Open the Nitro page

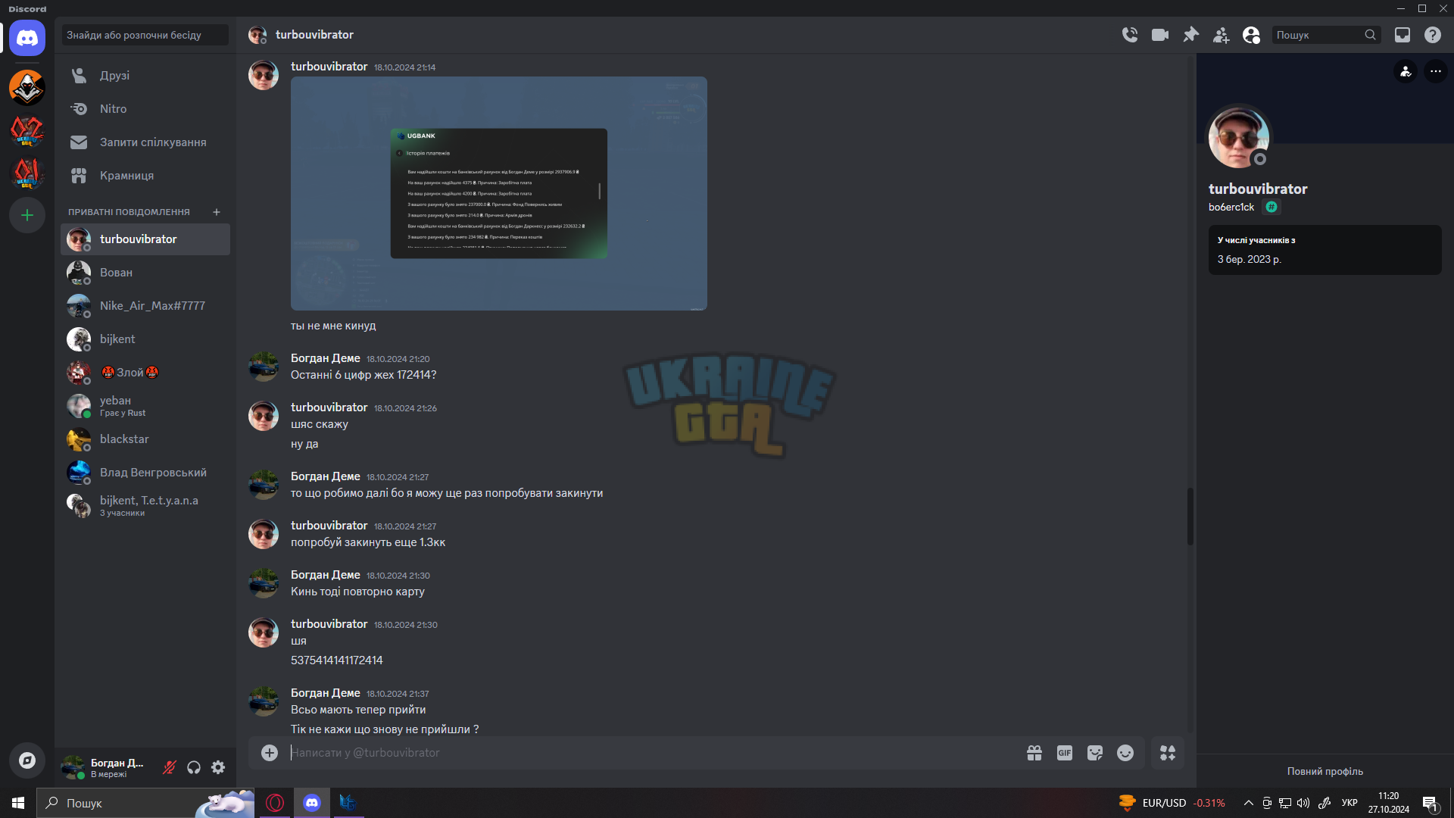145,109
